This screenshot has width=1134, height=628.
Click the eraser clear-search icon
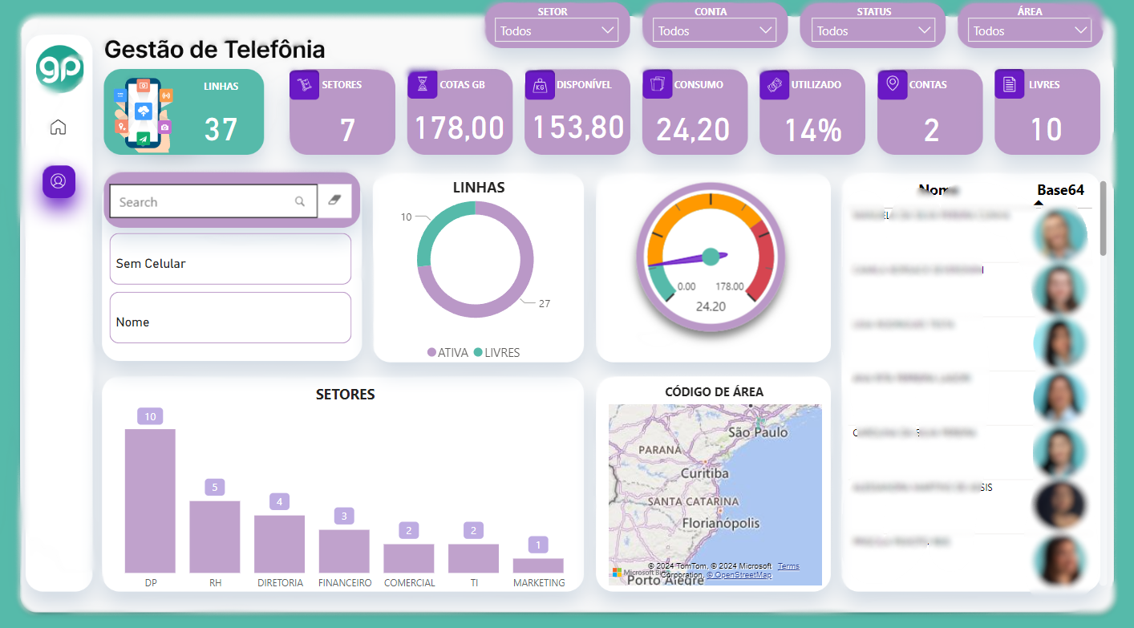click(335, 201)
